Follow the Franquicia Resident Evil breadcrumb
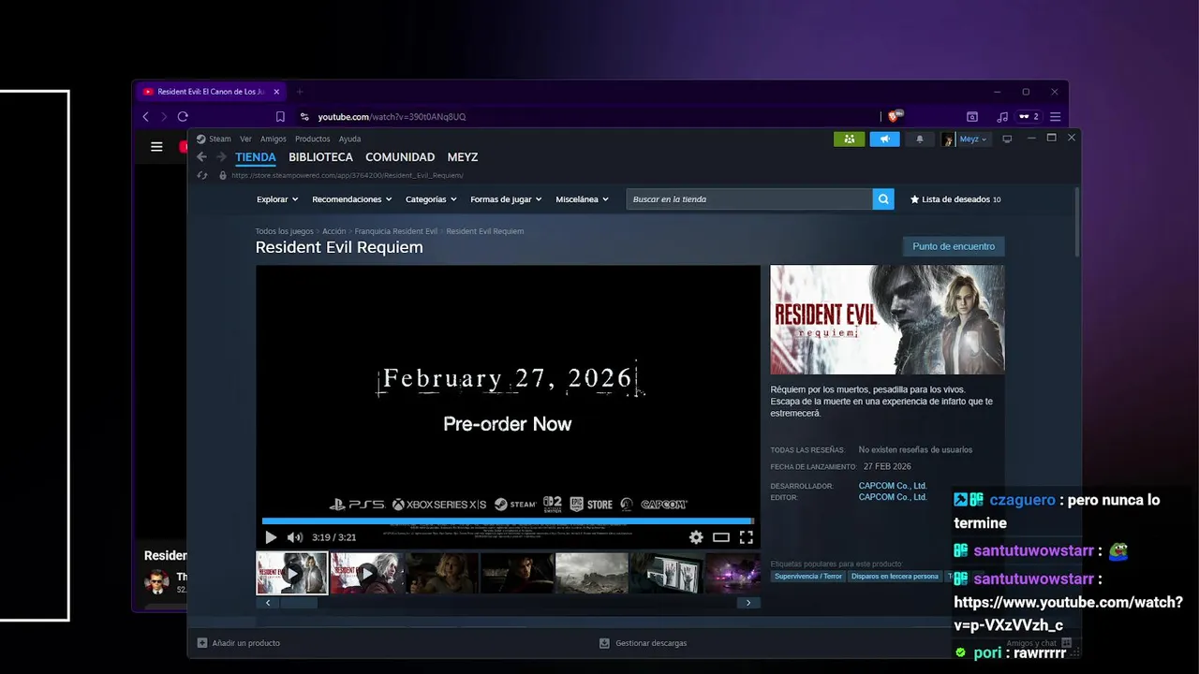 click(x=396, y=231)
